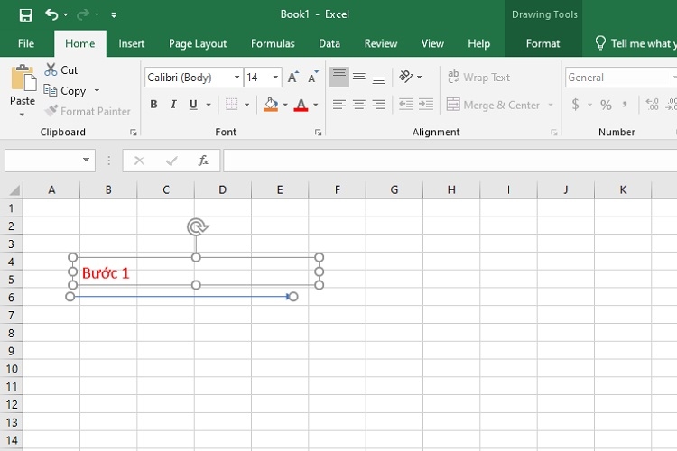Apply the Fill Color paint bucket
This screenshot has width=677, height=451.
point(271,105)
